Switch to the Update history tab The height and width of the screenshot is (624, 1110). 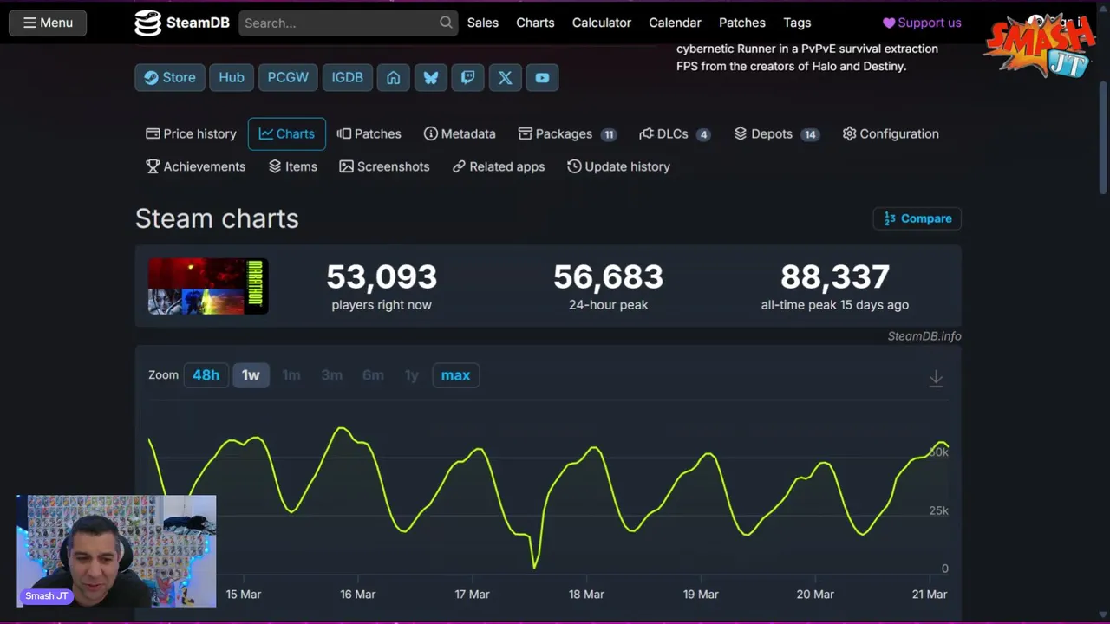618,166
